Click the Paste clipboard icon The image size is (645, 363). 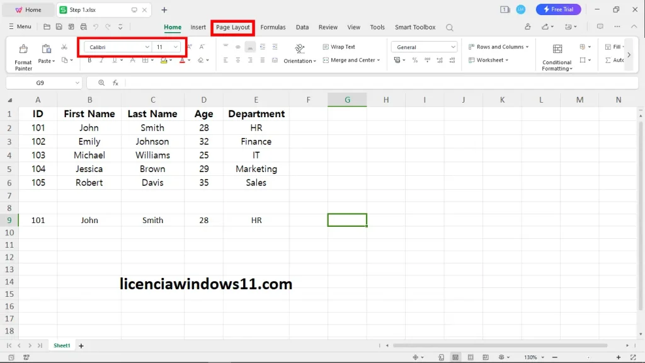(x=47, y=49)
